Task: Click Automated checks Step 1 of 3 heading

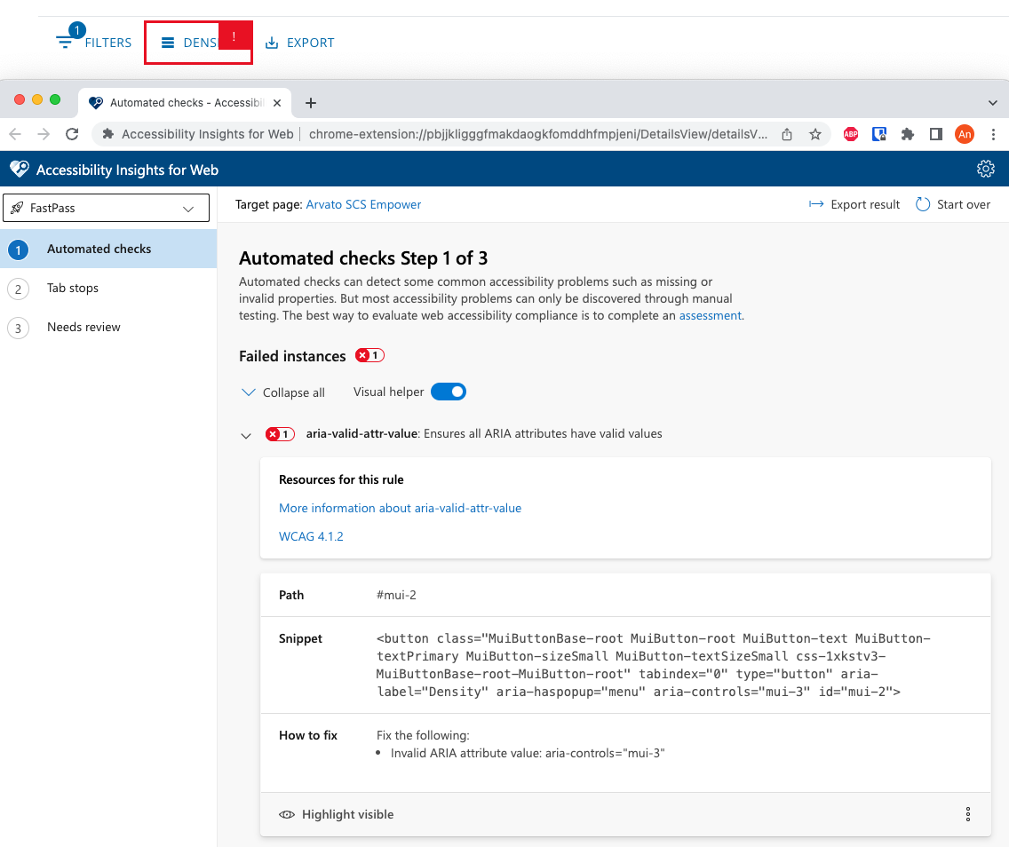Action: (363, 258)
